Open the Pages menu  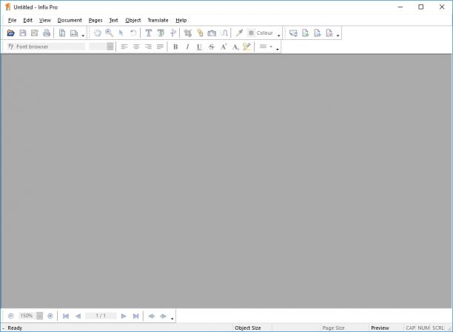tap(95, 20)
